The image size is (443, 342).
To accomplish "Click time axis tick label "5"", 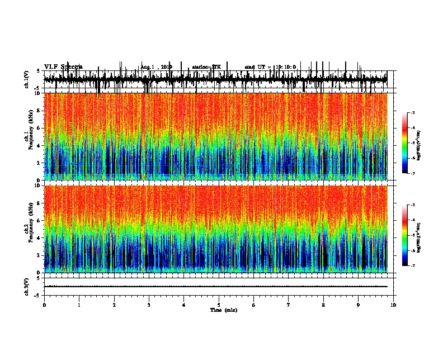I will 219,305.
